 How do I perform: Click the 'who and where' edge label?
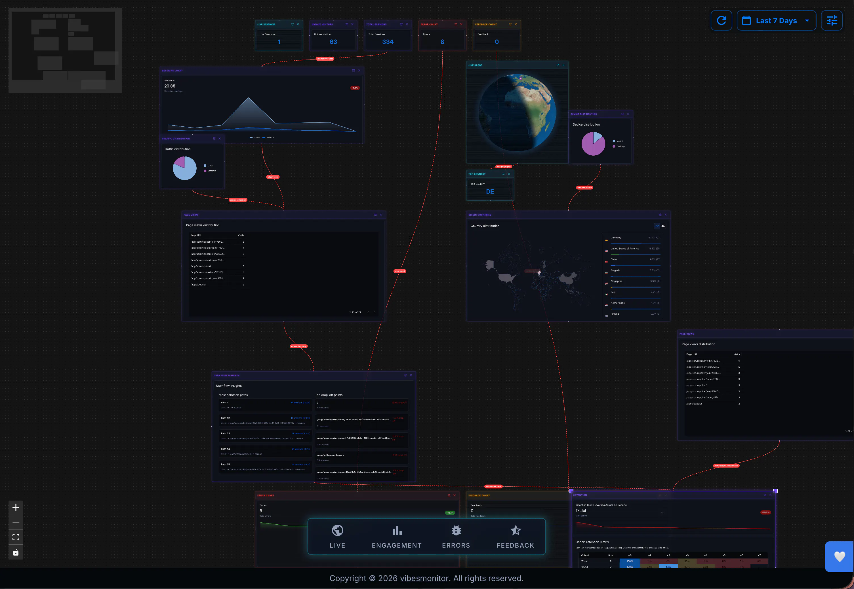coord(584,187)
